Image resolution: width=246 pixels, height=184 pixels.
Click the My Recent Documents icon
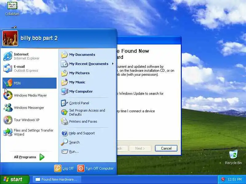click(x=64, y=64)
